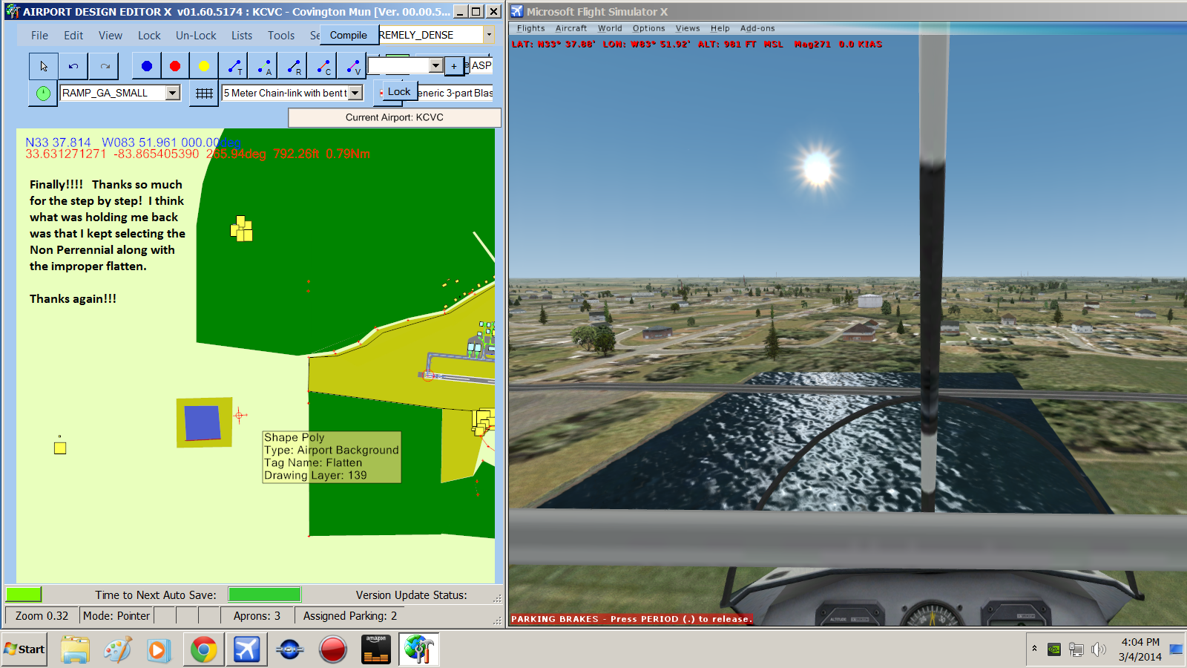This screenshot has height=668, width=1187.
Task: Click the green Auto Save progress bar
Action: click(x=264, y=594)
